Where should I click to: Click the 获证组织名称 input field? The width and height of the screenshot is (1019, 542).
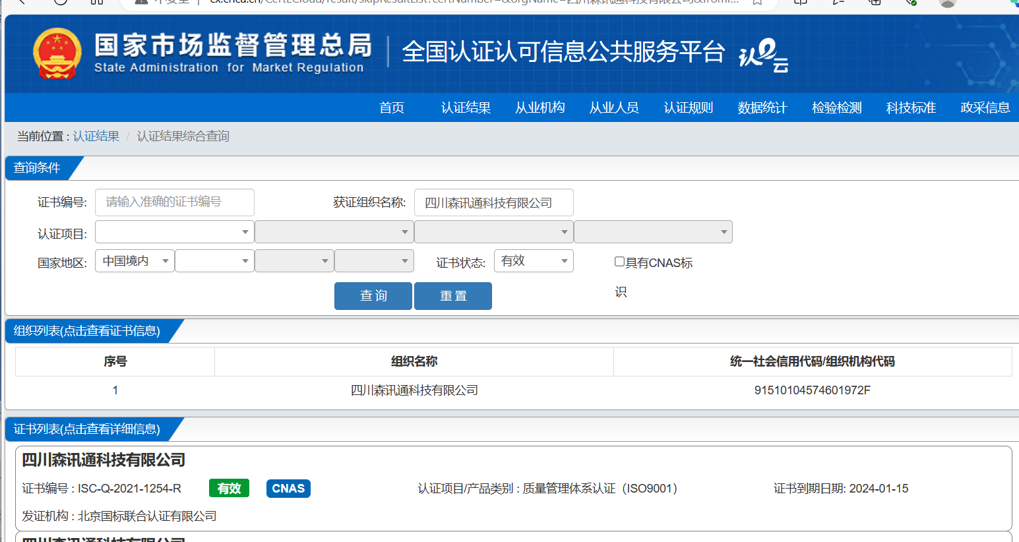(x=494, y=202)
